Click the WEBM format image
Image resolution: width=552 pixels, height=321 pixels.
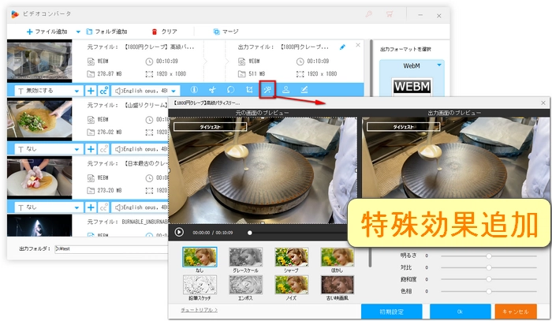tap(412, 87)
